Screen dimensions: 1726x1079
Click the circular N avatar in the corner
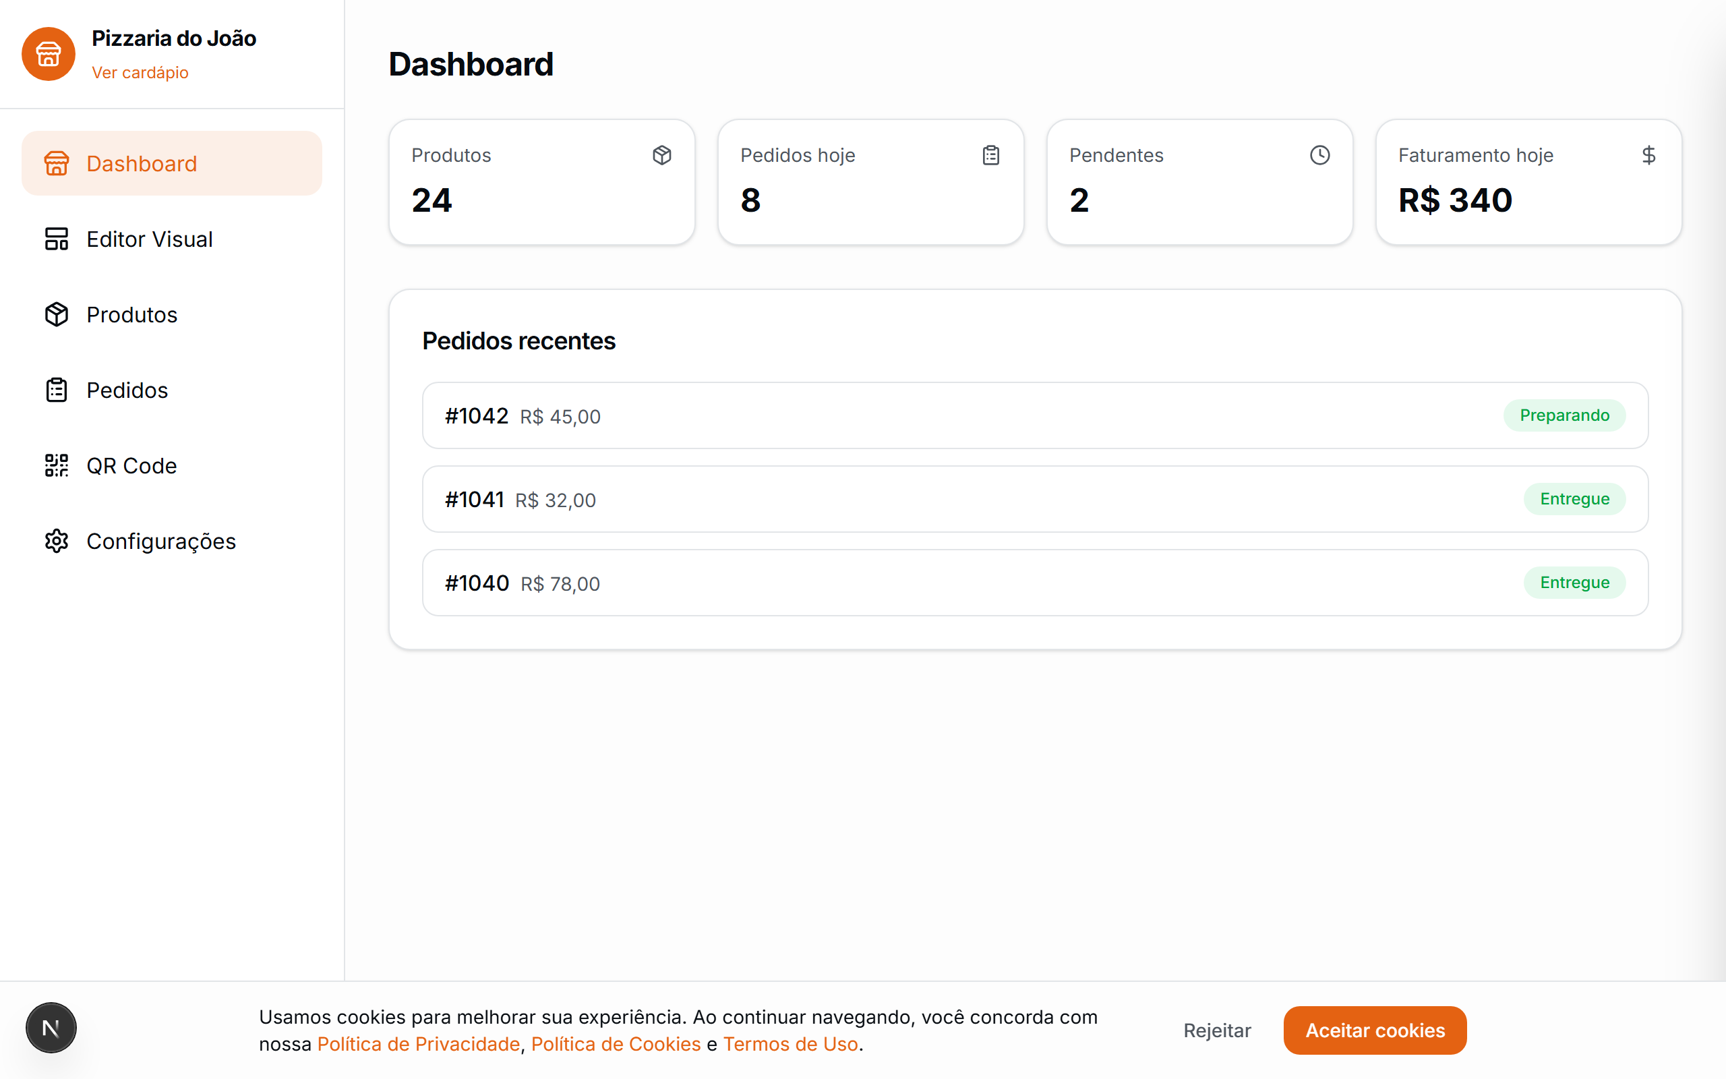(49, 1028)
